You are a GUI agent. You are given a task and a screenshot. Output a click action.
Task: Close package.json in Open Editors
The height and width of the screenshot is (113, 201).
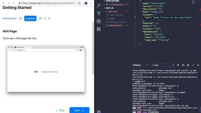tap(107, 4)
